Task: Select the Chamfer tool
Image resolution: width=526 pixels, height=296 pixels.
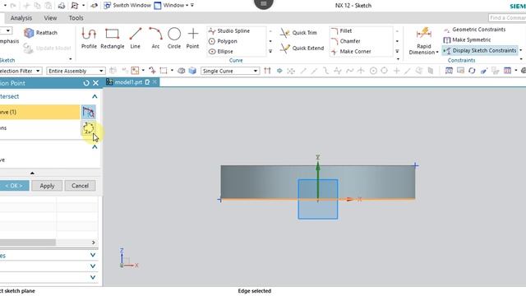Action: pyautogui.click(x=345, y=41)
